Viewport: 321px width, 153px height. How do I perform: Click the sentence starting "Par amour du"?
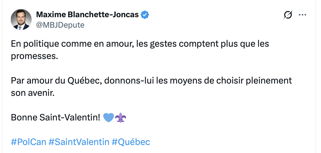(x=151, y=81)
